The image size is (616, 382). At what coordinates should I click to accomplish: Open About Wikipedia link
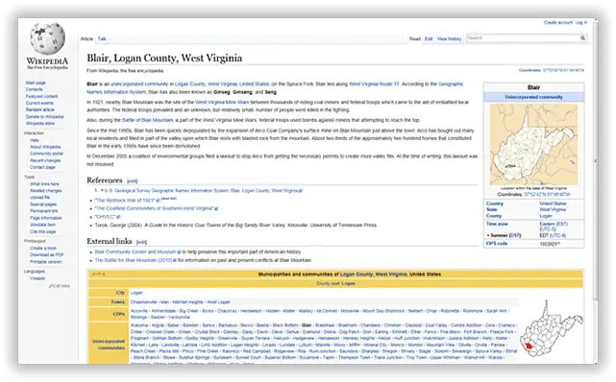[x=45, y=147]
